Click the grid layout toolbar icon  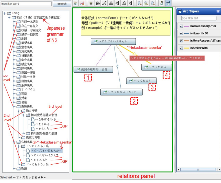pyautogui.click(x=91, y=4)
